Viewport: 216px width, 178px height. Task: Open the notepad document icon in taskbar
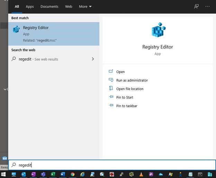190,175
